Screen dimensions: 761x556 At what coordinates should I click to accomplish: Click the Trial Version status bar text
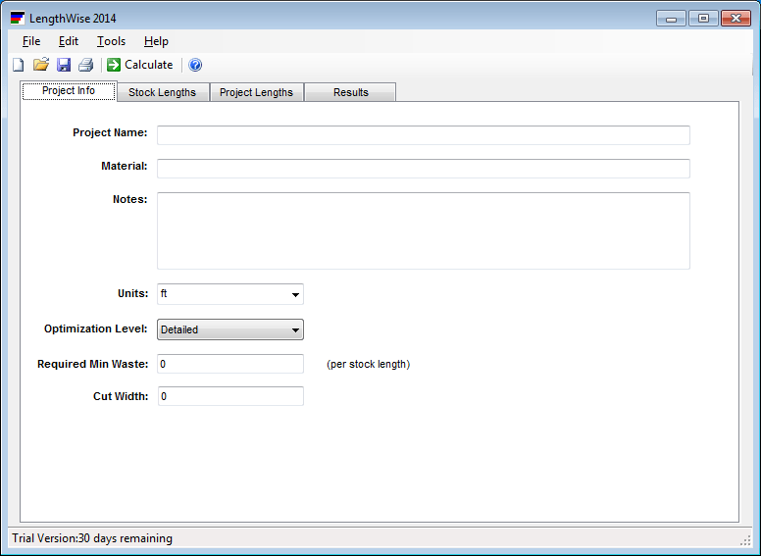pyautogui.click(x=92, y=538)
